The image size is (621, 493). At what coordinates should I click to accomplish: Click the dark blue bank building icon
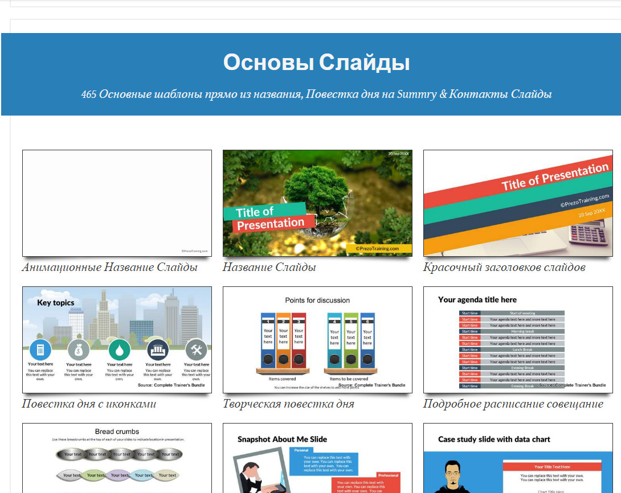(x=158, y=350)
